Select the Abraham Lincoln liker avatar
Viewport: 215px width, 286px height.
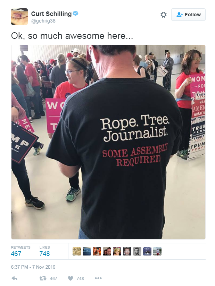pyautogui.click(x=137, y=251)
